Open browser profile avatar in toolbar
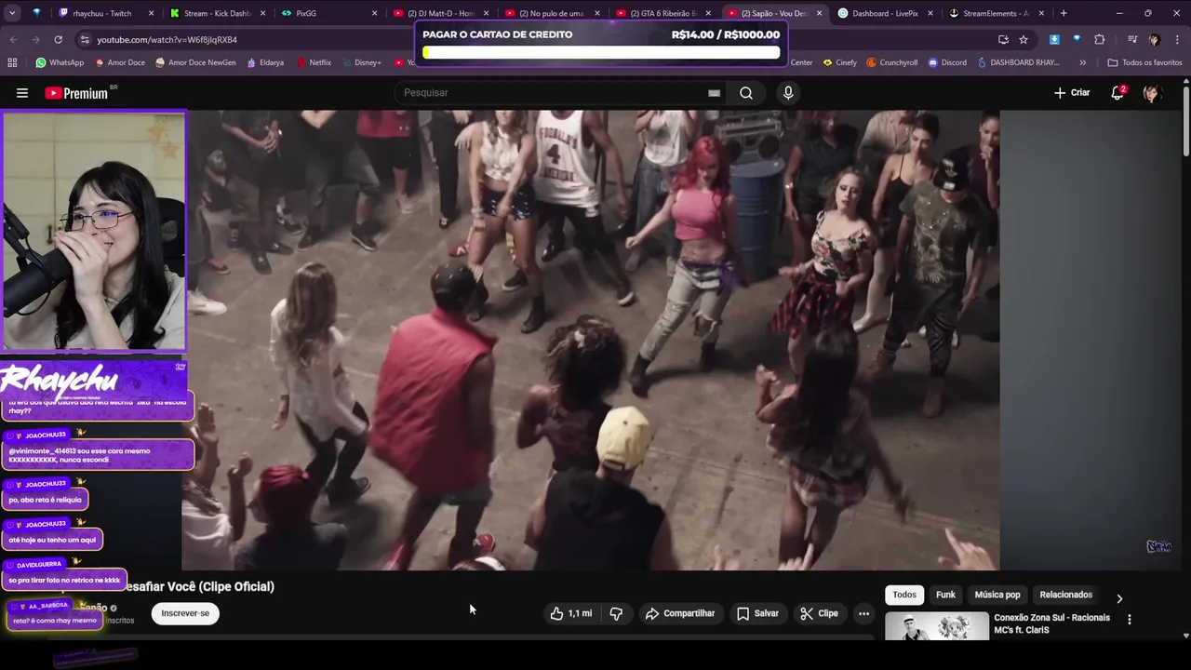Screen dimensions: 1191x670 tap(1154, 40)
